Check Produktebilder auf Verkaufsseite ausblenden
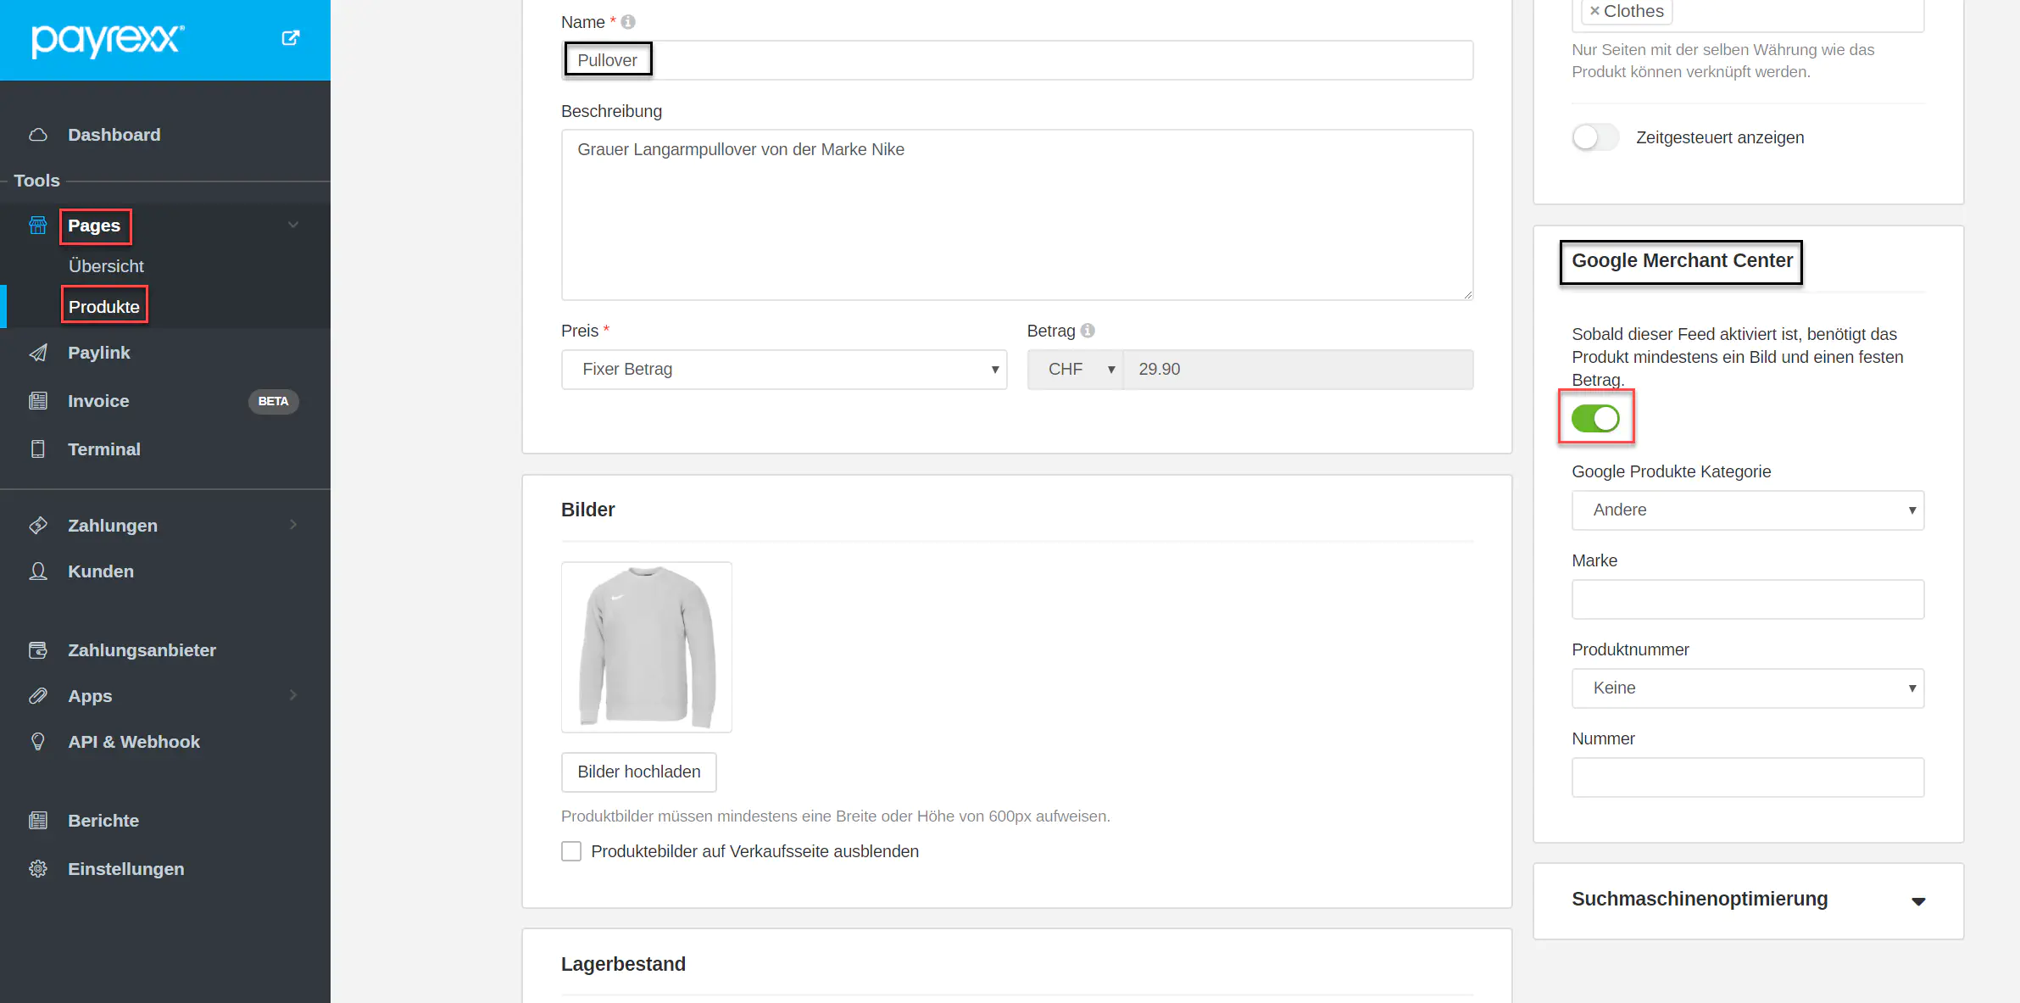This screenshot has width=2020, height=1003. point(571,851)
